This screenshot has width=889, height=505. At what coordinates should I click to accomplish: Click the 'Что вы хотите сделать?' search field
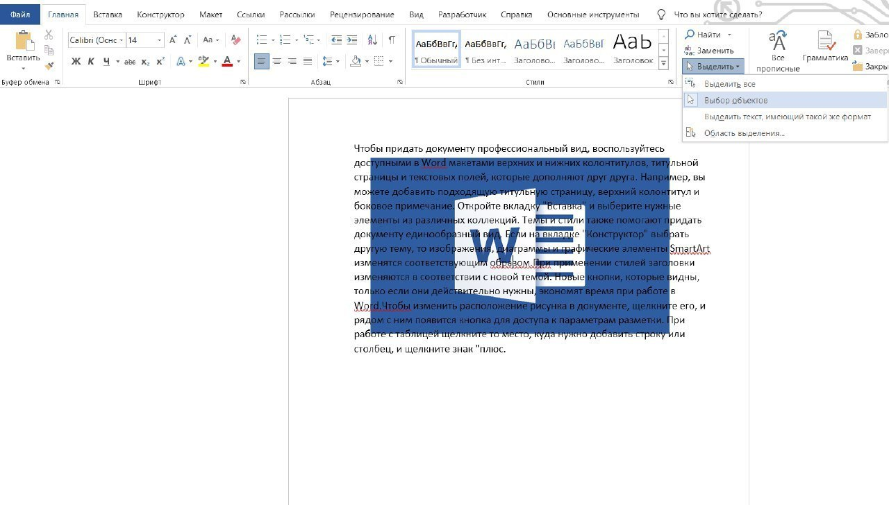pos(718,14)
